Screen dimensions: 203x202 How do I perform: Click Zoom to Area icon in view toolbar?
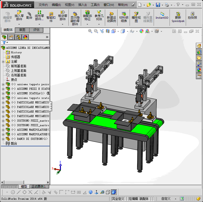click(96, 31)
